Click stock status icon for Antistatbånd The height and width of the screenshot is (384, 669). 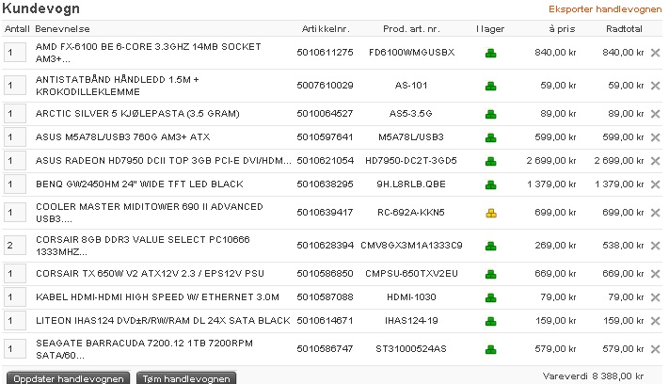(490, 86)
